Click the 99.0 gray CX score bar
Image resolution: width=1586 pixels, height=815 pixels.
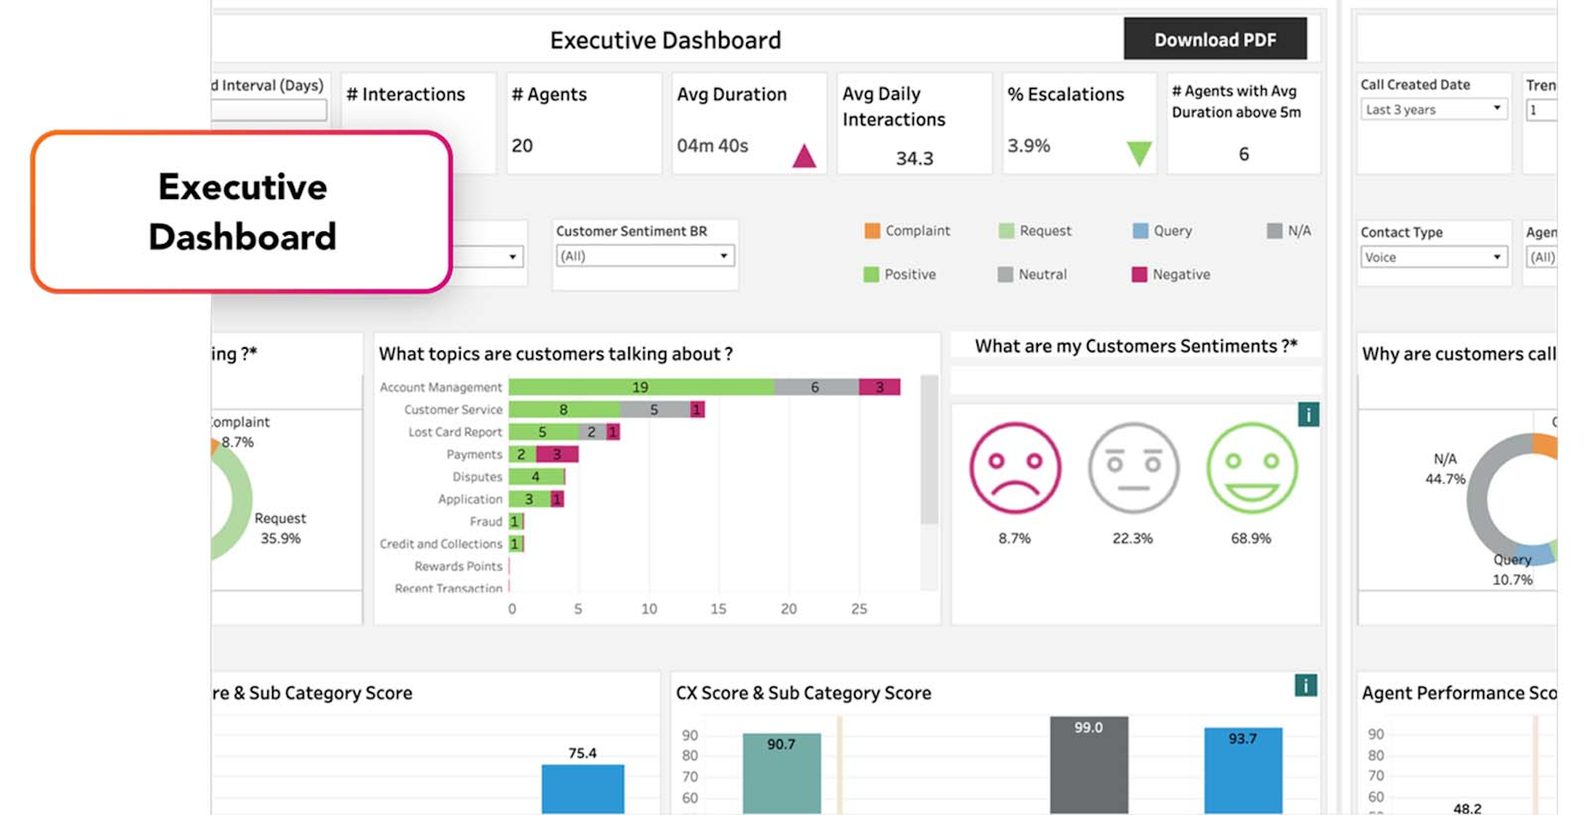point(1088,765)
